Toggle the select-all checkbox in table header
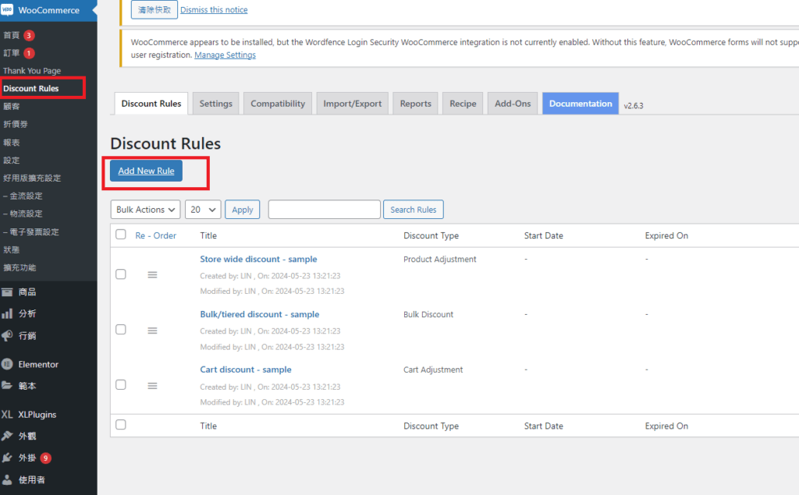 121,235
